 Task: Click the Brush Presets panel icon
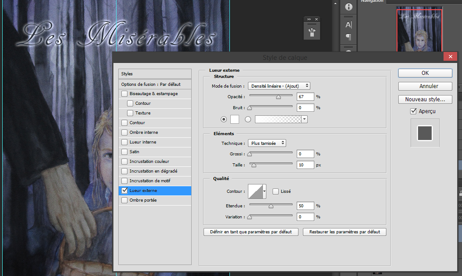(312, 32)
